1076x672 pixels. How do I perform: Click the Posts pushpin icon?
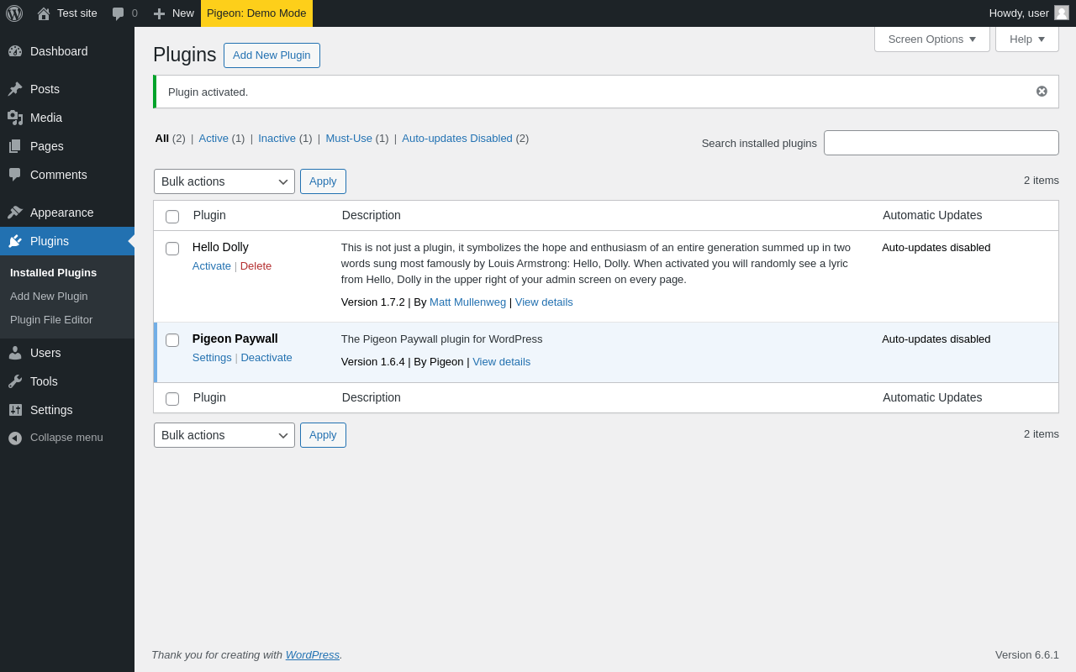click(15, 89)
